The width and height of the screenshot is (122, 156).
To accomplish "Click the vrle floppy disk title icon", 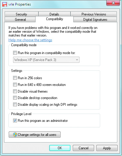I will [5, 4].
